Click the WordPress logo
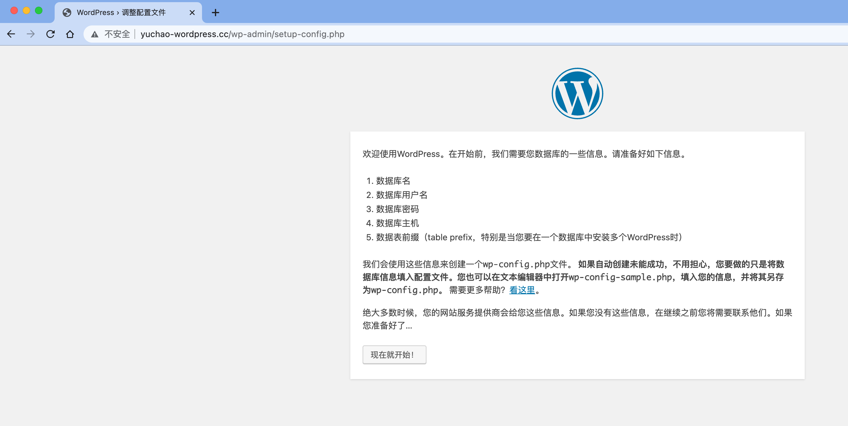Image resolution: width=848 pixels, height=426 pixels. (577, 94)
